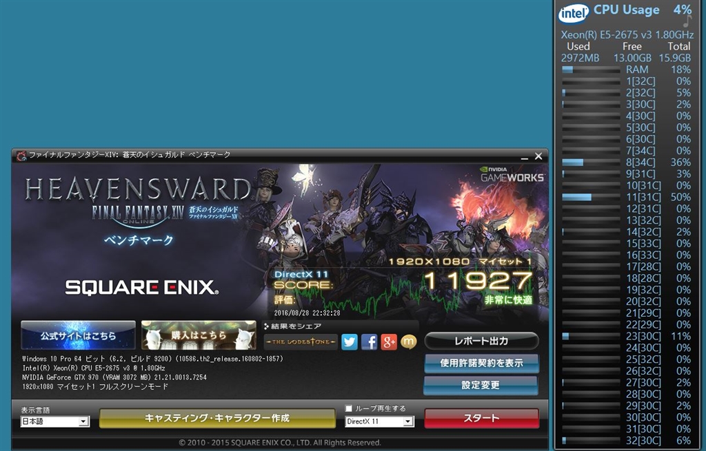The height and width of the screenshot is (451, 706).
Task: Click the music note icon in gadget
Action: tap(687, 21)
